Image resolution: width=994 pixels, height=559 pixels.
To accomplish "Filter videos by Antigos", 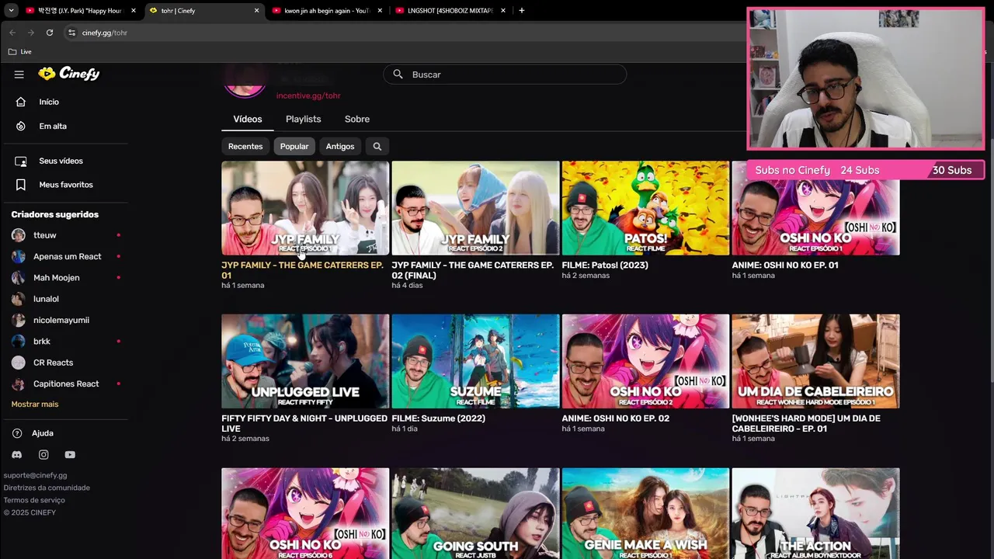I will click(x=340, y=146).
